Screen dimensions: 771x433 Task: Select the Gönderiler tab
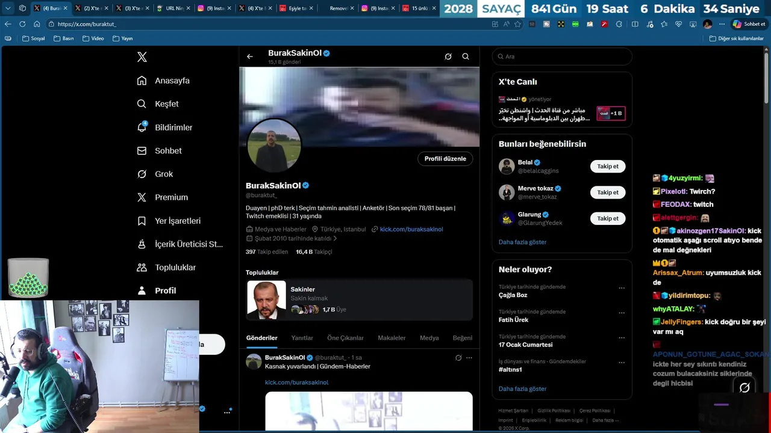261,338
